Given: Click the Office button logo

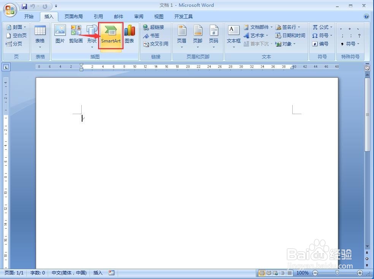Looking at the screenshot, I should pyautogui.click(x=10, y=10).
